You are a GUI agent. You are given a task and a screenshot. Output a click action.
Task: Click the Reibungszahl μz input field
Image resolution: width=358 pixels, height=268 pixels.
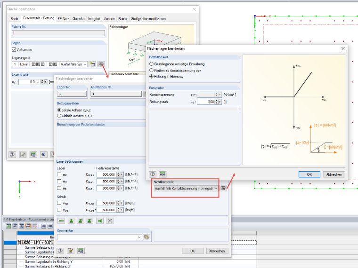pyautogui.click(x=206, y=102)
